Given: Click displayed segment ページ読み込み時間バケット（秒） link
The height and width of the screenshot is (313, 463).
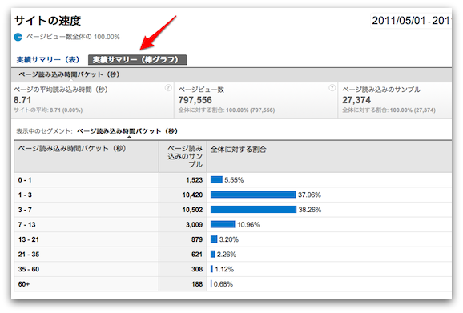Looking at the screenshot, I should click(127, 131).
